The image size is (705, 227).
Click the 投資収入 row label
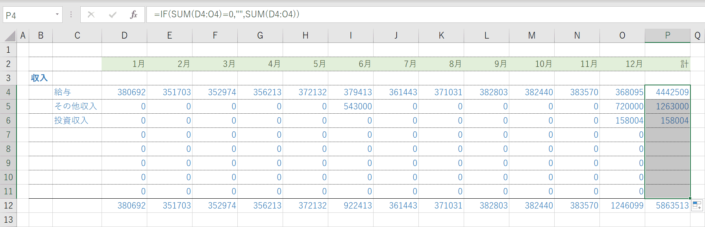[77, 121]
